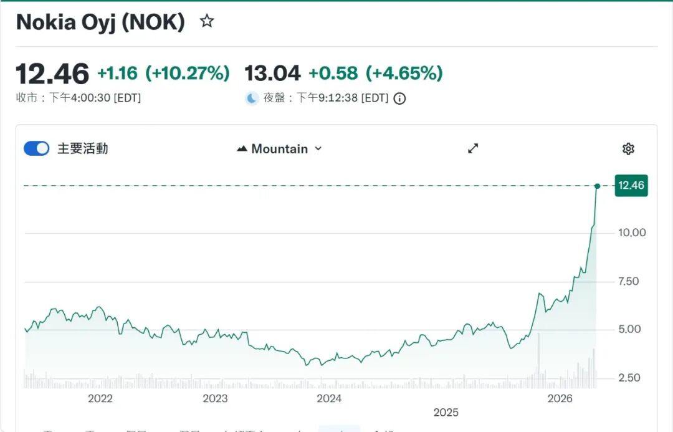Image resolution: width=673 pixels, height=432 pixels.
Task: Open the Mountain chart style dropdown
Action: pyautogui.click(x=279, y=149)
